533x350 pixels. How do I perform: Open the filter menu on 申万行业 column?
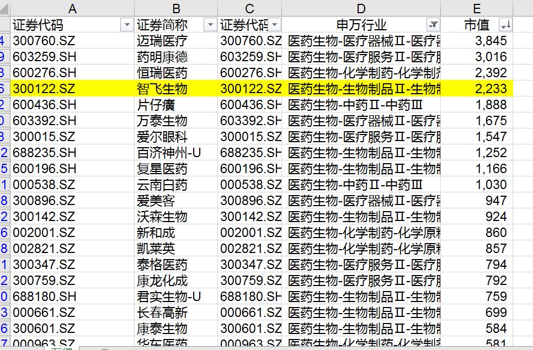click(434, 24)
